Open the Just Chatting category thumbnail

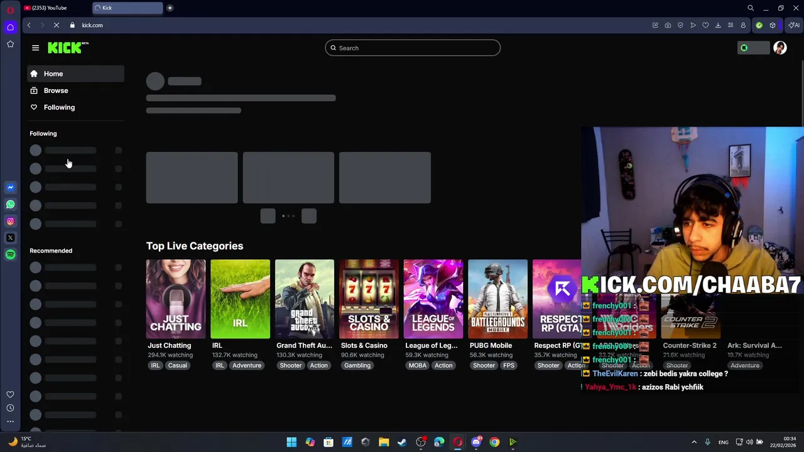click(x=176, y=299)
